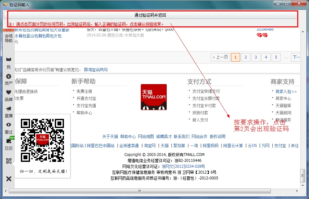
Task: Click the QR code sidebar icon
Action: point(9,161)
